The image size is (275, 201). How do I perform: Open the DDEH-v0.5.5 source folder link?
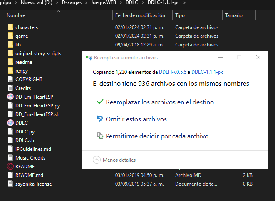[x=173, y=72]
